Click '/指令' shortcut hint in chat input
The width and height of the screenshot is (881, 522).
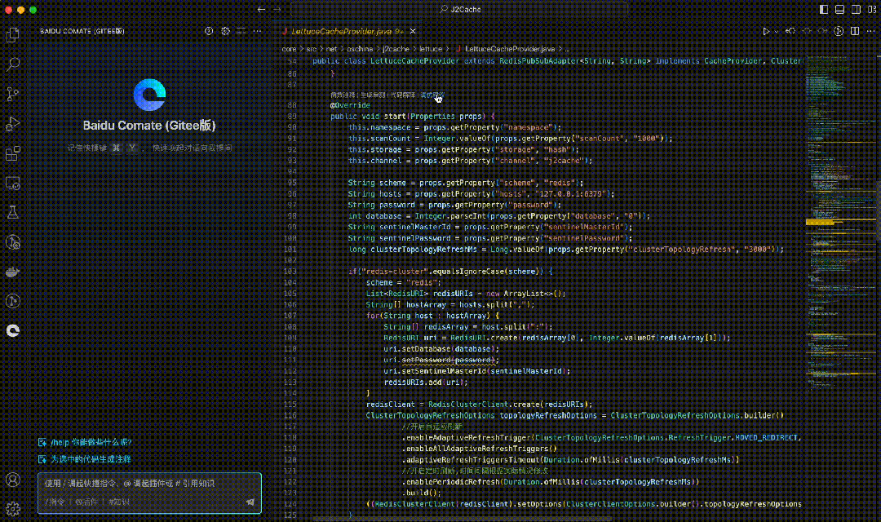(55, 502)
